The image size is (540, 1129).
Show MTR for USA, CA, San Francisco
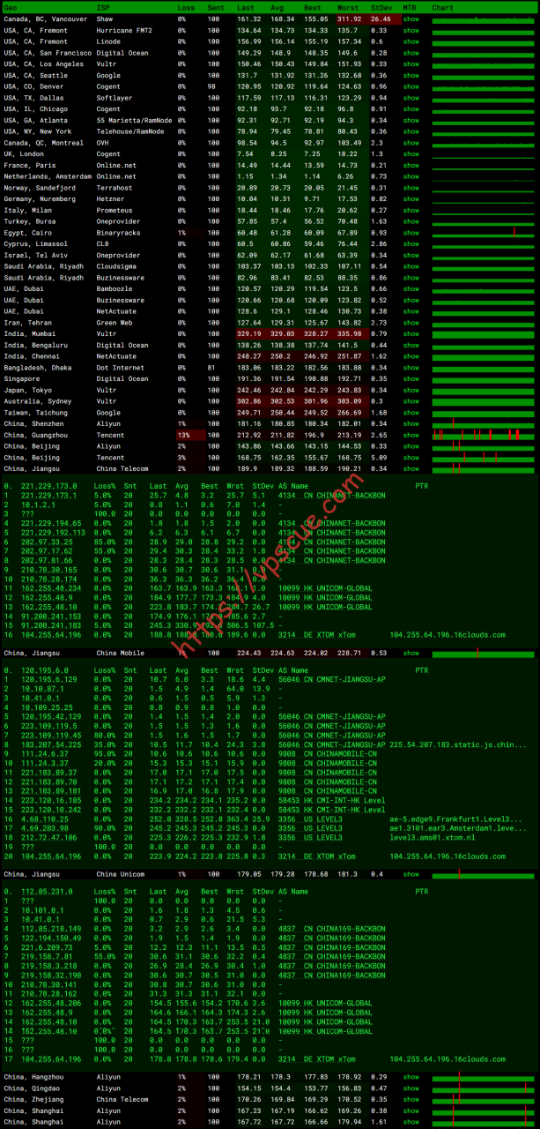tap(411, 52)
